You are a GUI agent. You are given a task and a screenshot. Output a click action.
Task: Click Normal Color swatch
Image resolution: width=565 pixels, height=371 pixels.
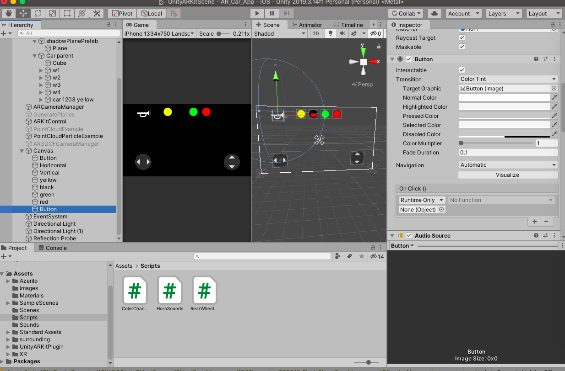click(x=505, y=97)
